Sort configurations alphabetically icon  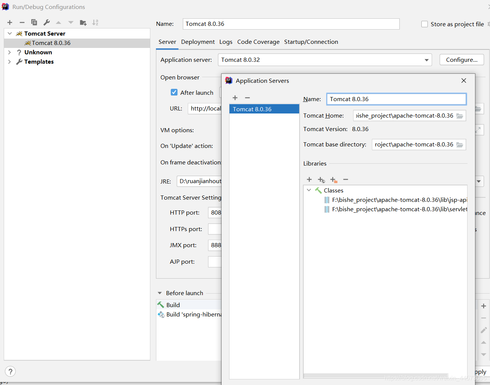pyautogui.click(x=95, y=22)
